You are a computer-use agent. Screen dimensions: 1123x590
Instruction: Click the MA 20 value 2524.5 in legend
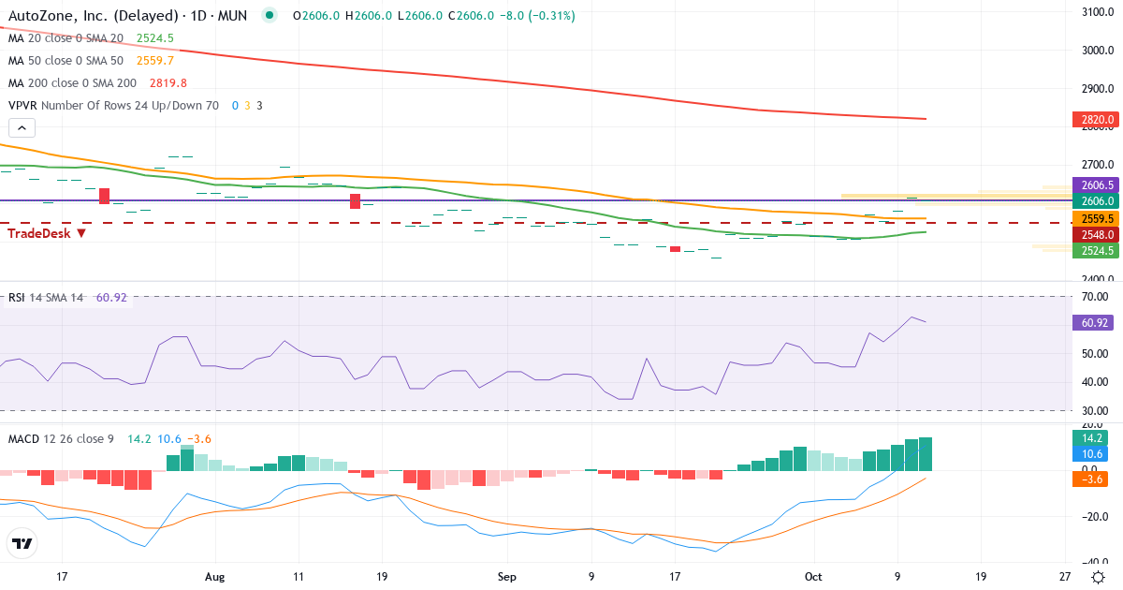click(x=155, y=38)
